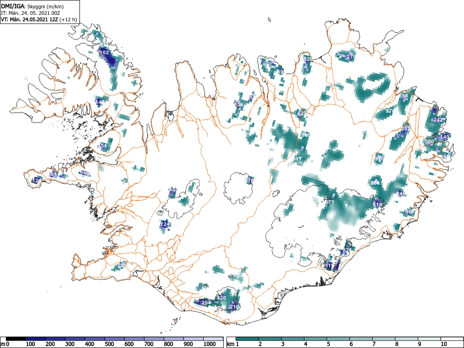Image resolution: width=464 pixels, height=348 pixels.
Task: Click the '866' visibility value on the map
Action: (x=375, y=183)
